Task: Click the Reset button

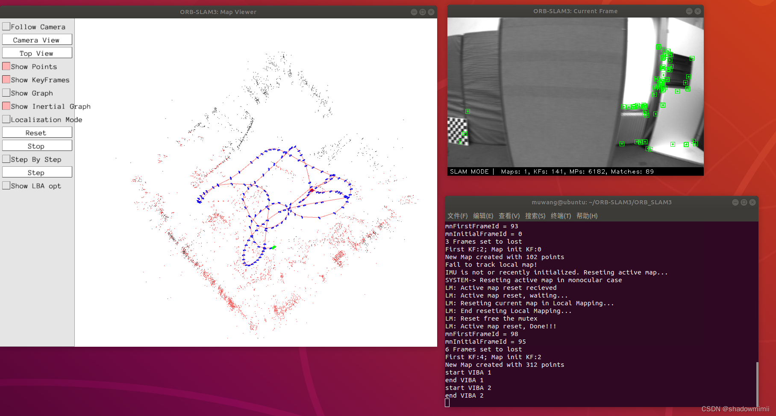Action: point(37,133)
